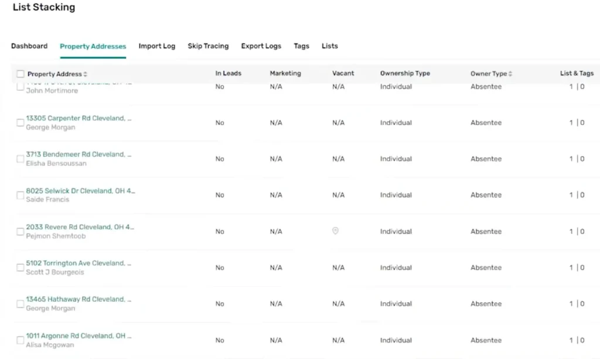Sort by Owner Type using the sort arrows

(510, 74)
